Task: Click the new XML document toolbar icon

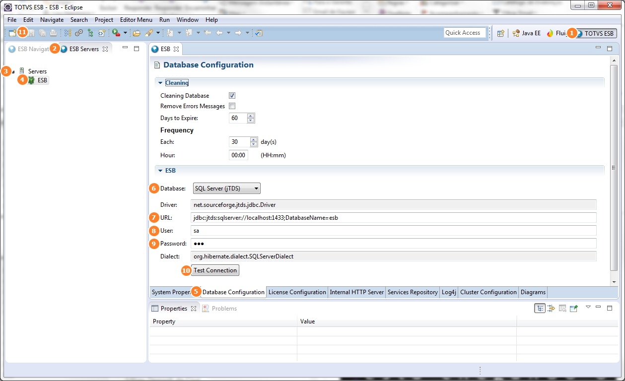Action: (102, 33)
